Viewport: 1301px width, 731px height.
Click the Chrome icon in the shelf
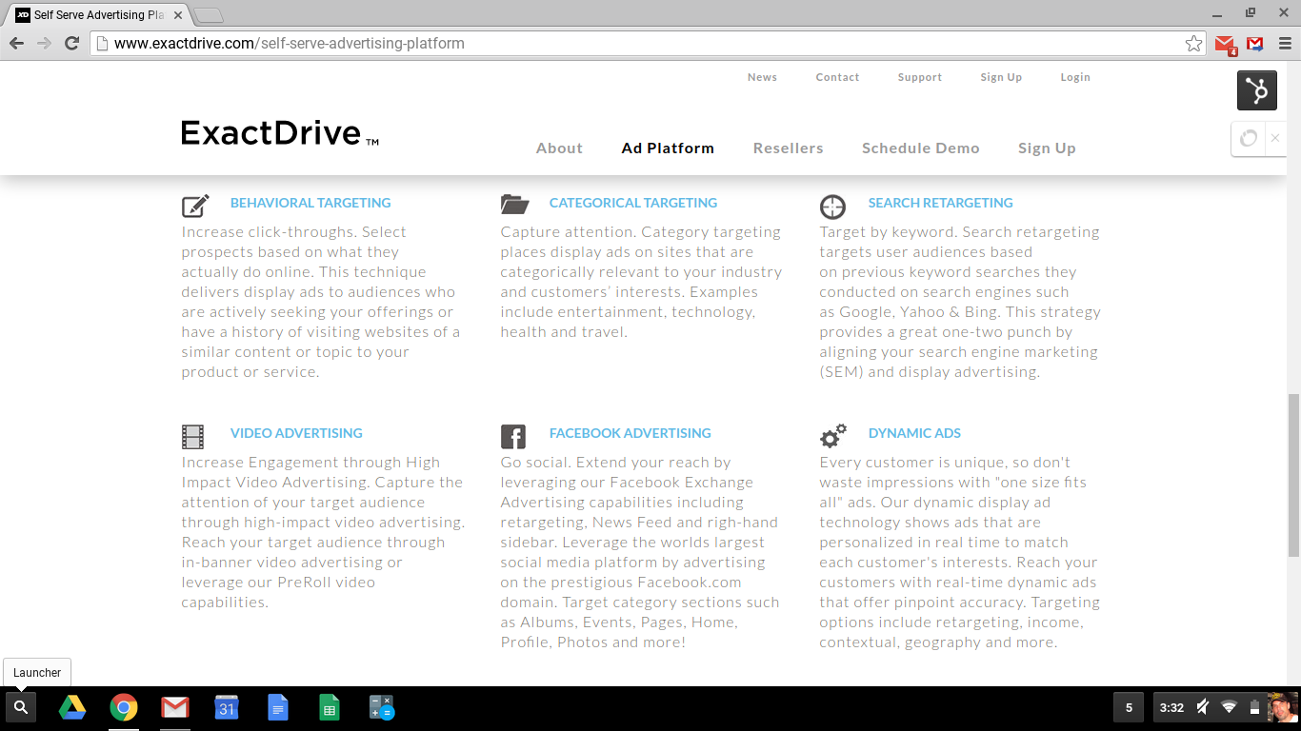(124, 707)
